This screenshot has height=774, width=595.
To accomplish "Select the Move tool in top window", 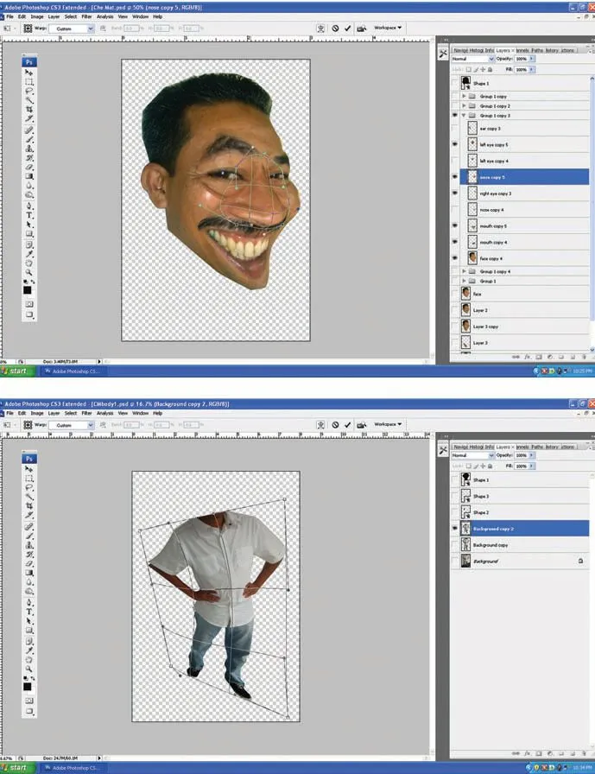I will (x=29, y=73).
